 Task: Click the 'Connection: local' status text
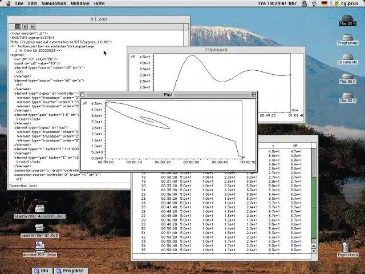point(23,186)
